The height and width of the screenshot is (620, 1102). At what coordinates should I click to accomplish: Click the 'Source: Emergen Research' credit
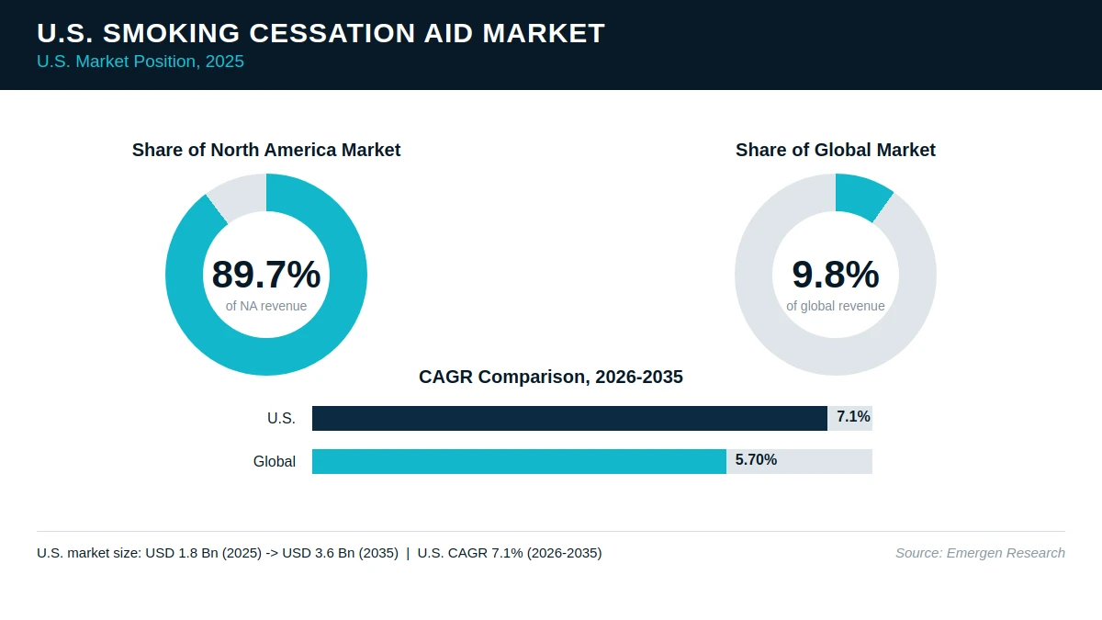click(980, 553)
